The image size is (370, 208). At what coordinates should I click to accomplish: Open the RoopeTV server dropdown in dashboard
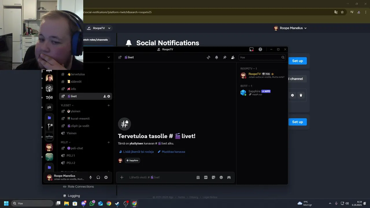99,28
